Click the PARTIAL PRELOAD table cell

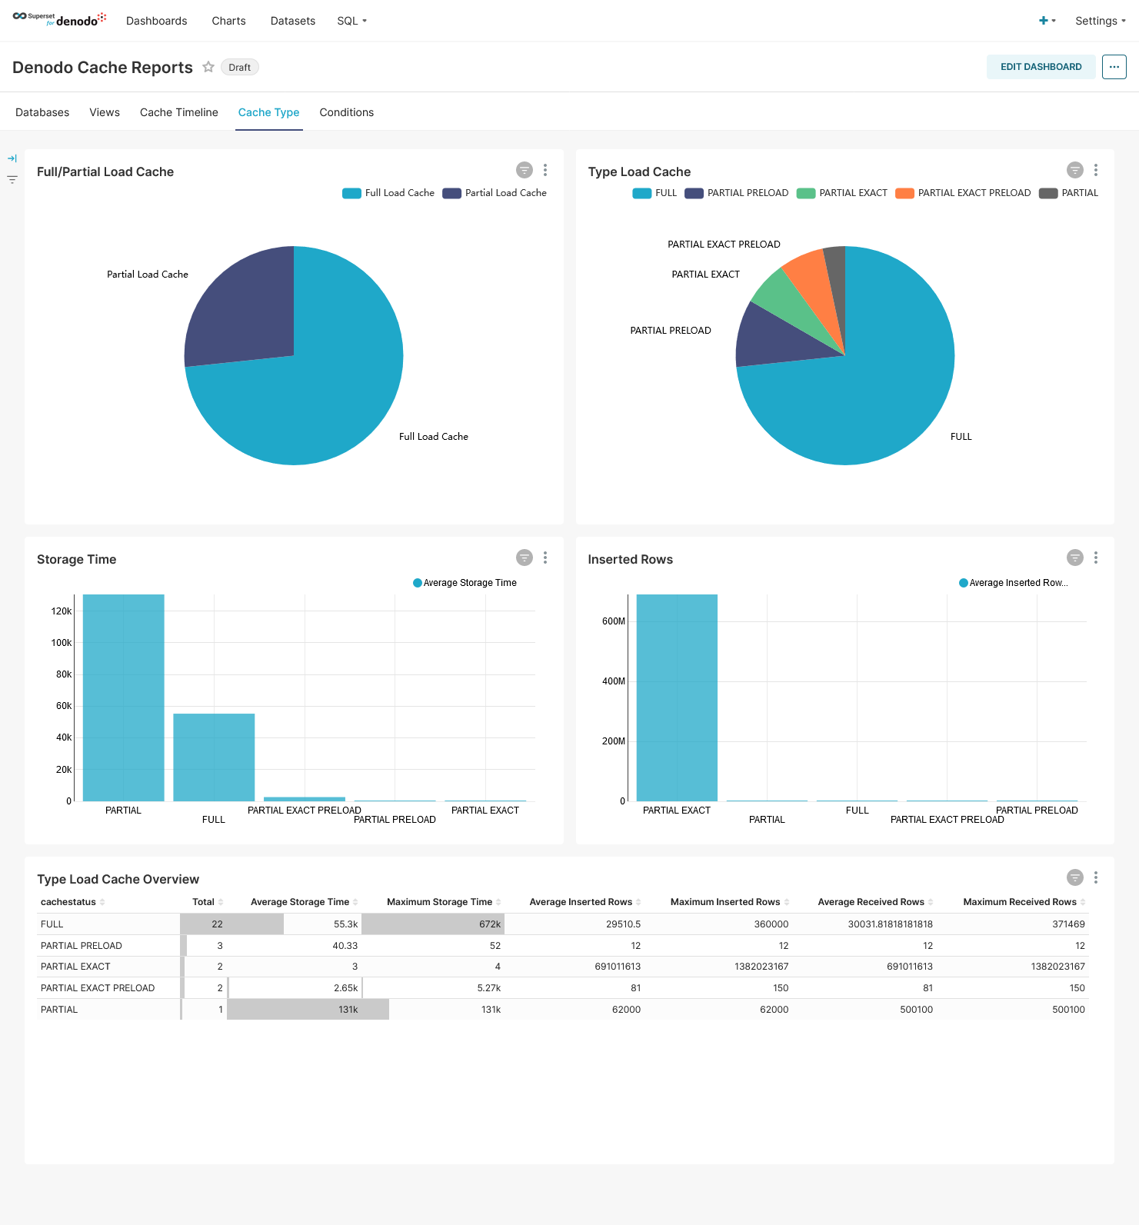click(x=108, y=946)
